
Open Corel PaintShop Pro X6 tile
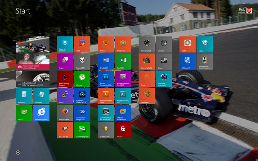(106, 113)
